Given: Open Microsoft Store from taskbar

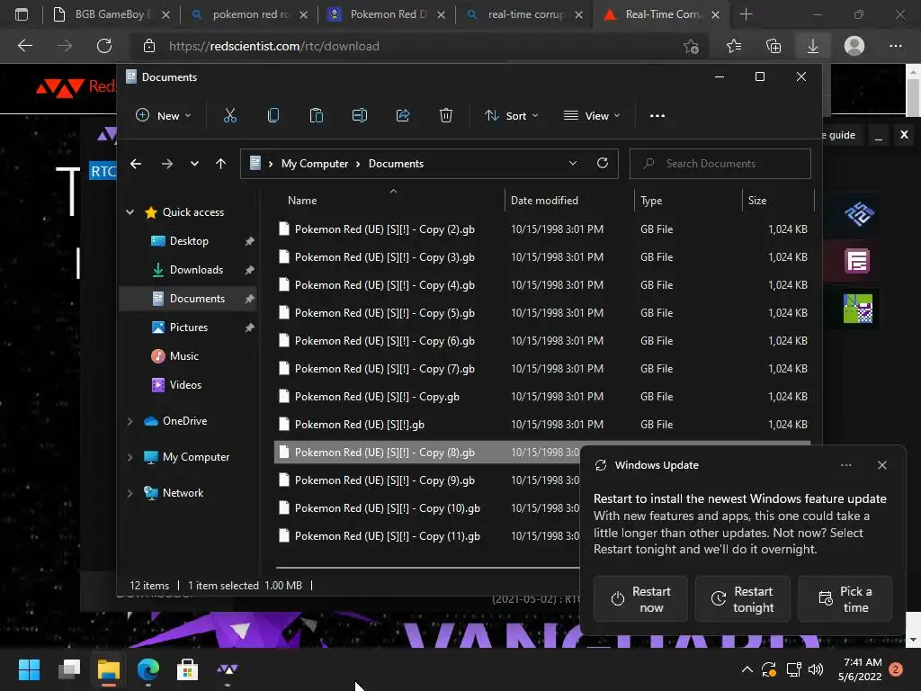Looking at the screenshot, I should (x=187, y=669).
